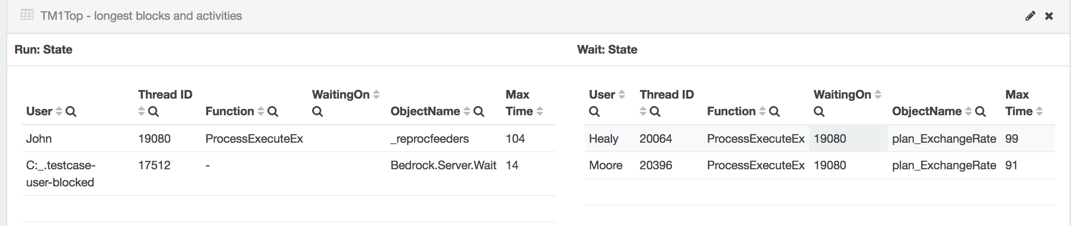Sort Wait table by Max Time arrows

click(1039, 111)
